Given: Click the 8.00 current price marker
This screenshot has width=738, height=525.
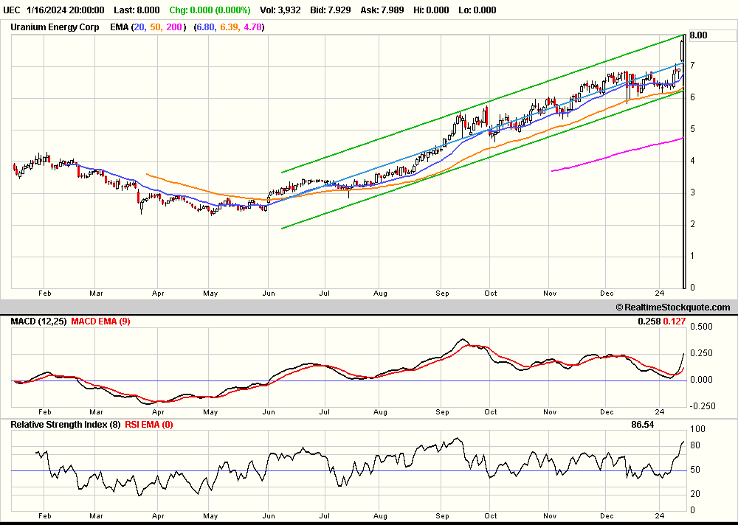Looking at the screenshot, I should pyautogui.click(x=698, y=35).
